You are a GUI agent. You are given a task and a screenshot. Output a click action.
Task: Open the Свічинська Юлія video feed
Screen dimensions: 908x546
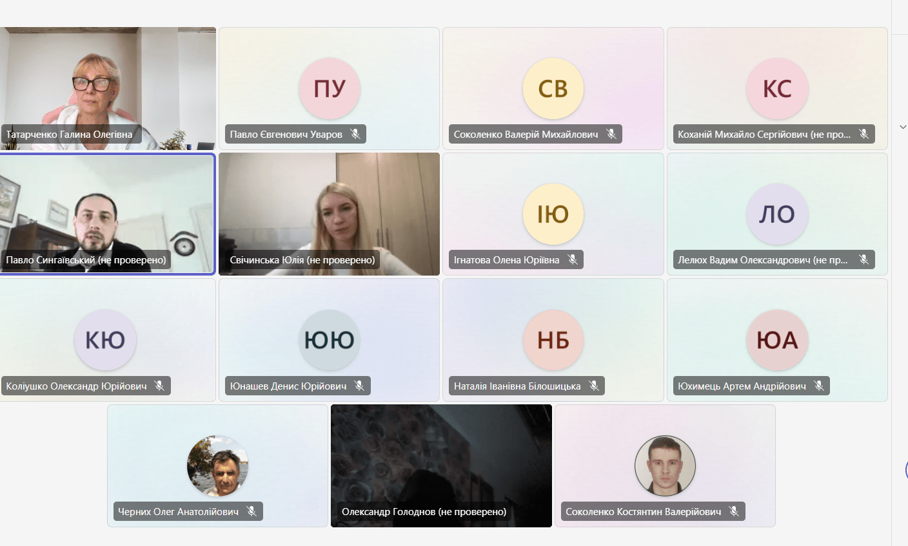[329, 206]
